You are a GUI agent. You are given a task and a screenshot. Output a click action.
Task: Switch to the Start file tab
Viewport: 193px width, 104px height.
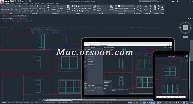click(x=4, y=16)
